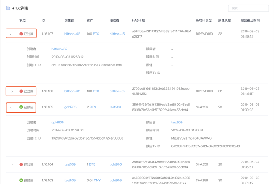Image resolution: width=274 pixels, height=184 pixels.
Task: Expand details for row 1.16.103
Action: 12,181
